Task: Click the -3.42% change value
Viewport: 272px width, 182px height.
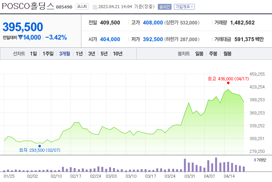Action: click(56, 37)
